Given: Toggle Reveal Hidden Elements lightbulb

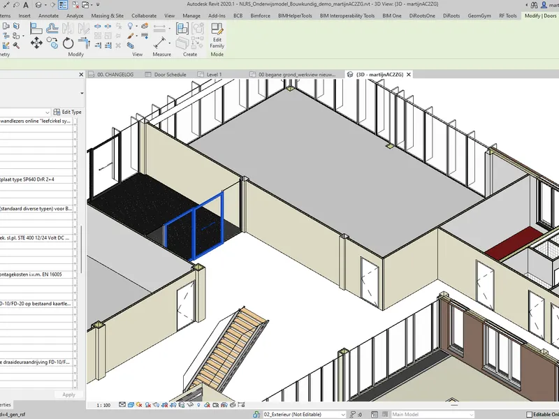Looking at the screenshot, I should 199,405.
